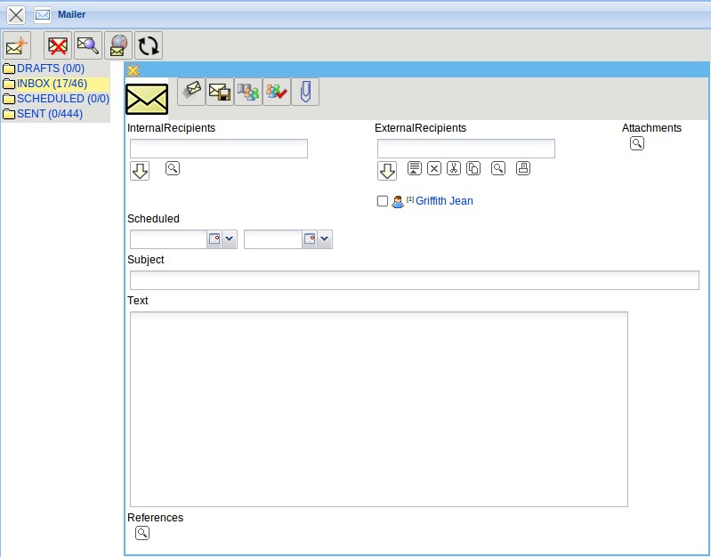
Task: Click the scissors icon for external recipients
Action: pos(454,168)
